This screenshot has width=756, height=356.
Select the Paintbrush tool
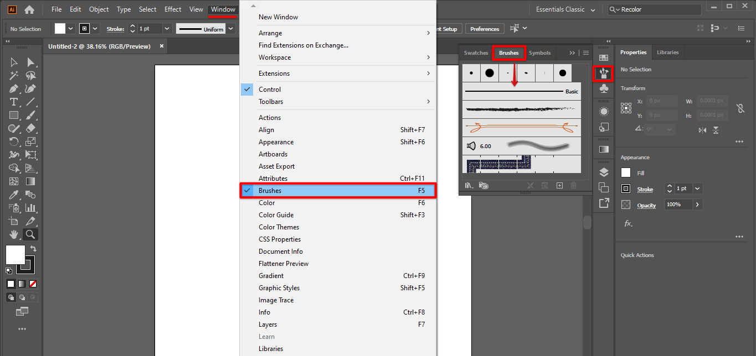tap(31, 115)
